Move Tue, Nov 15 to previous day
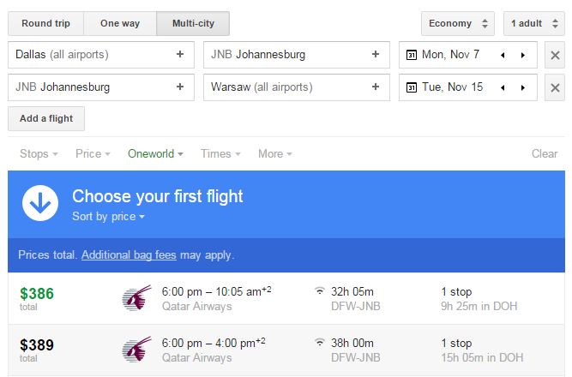Screen dimensions: 572x377 503,87
